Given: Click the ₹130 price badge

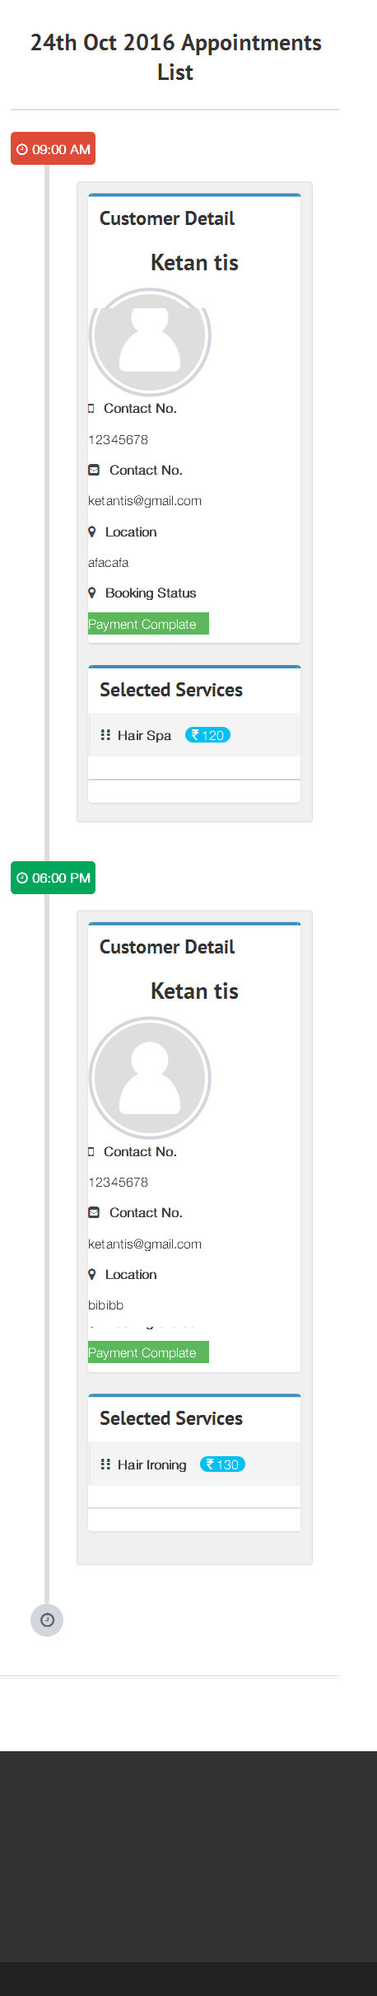Looking at the screenshot, I should pyautogui.click(x=222, y=1464).
